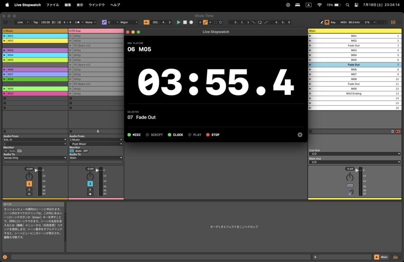
Task: Set FO Cue track monitor to Off
Action: click(86, 151)
